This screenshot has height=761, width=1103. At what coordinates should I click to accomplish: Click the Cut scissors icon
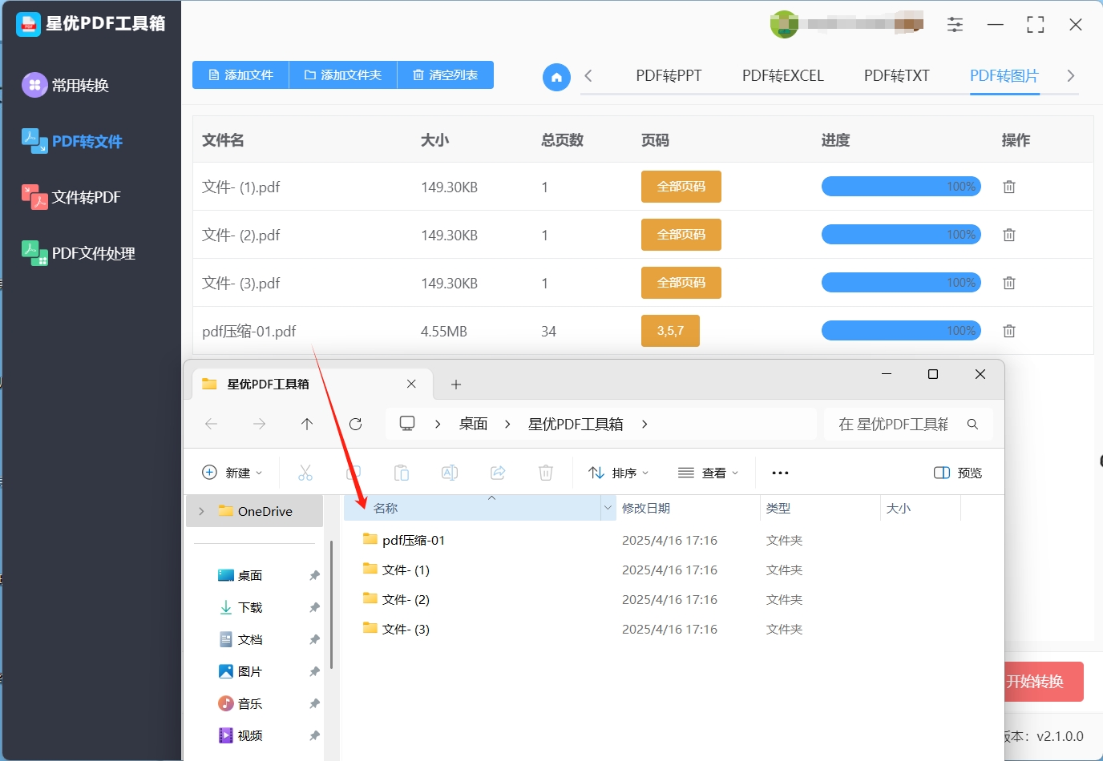tap(305, 473)
